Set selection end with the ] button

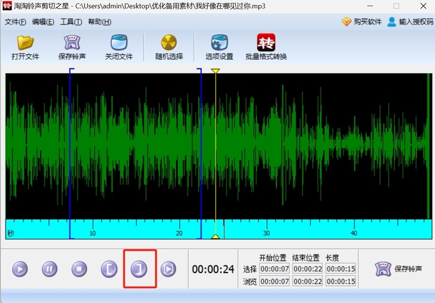139,269
